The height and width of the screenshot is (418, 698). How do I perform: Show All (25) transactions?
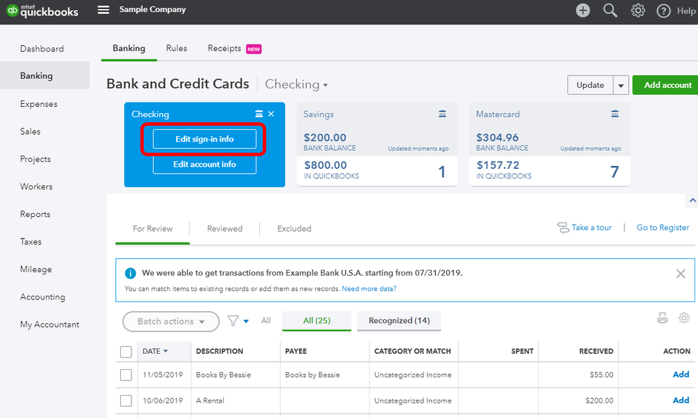pyautogui.click(x=317, y=320)
